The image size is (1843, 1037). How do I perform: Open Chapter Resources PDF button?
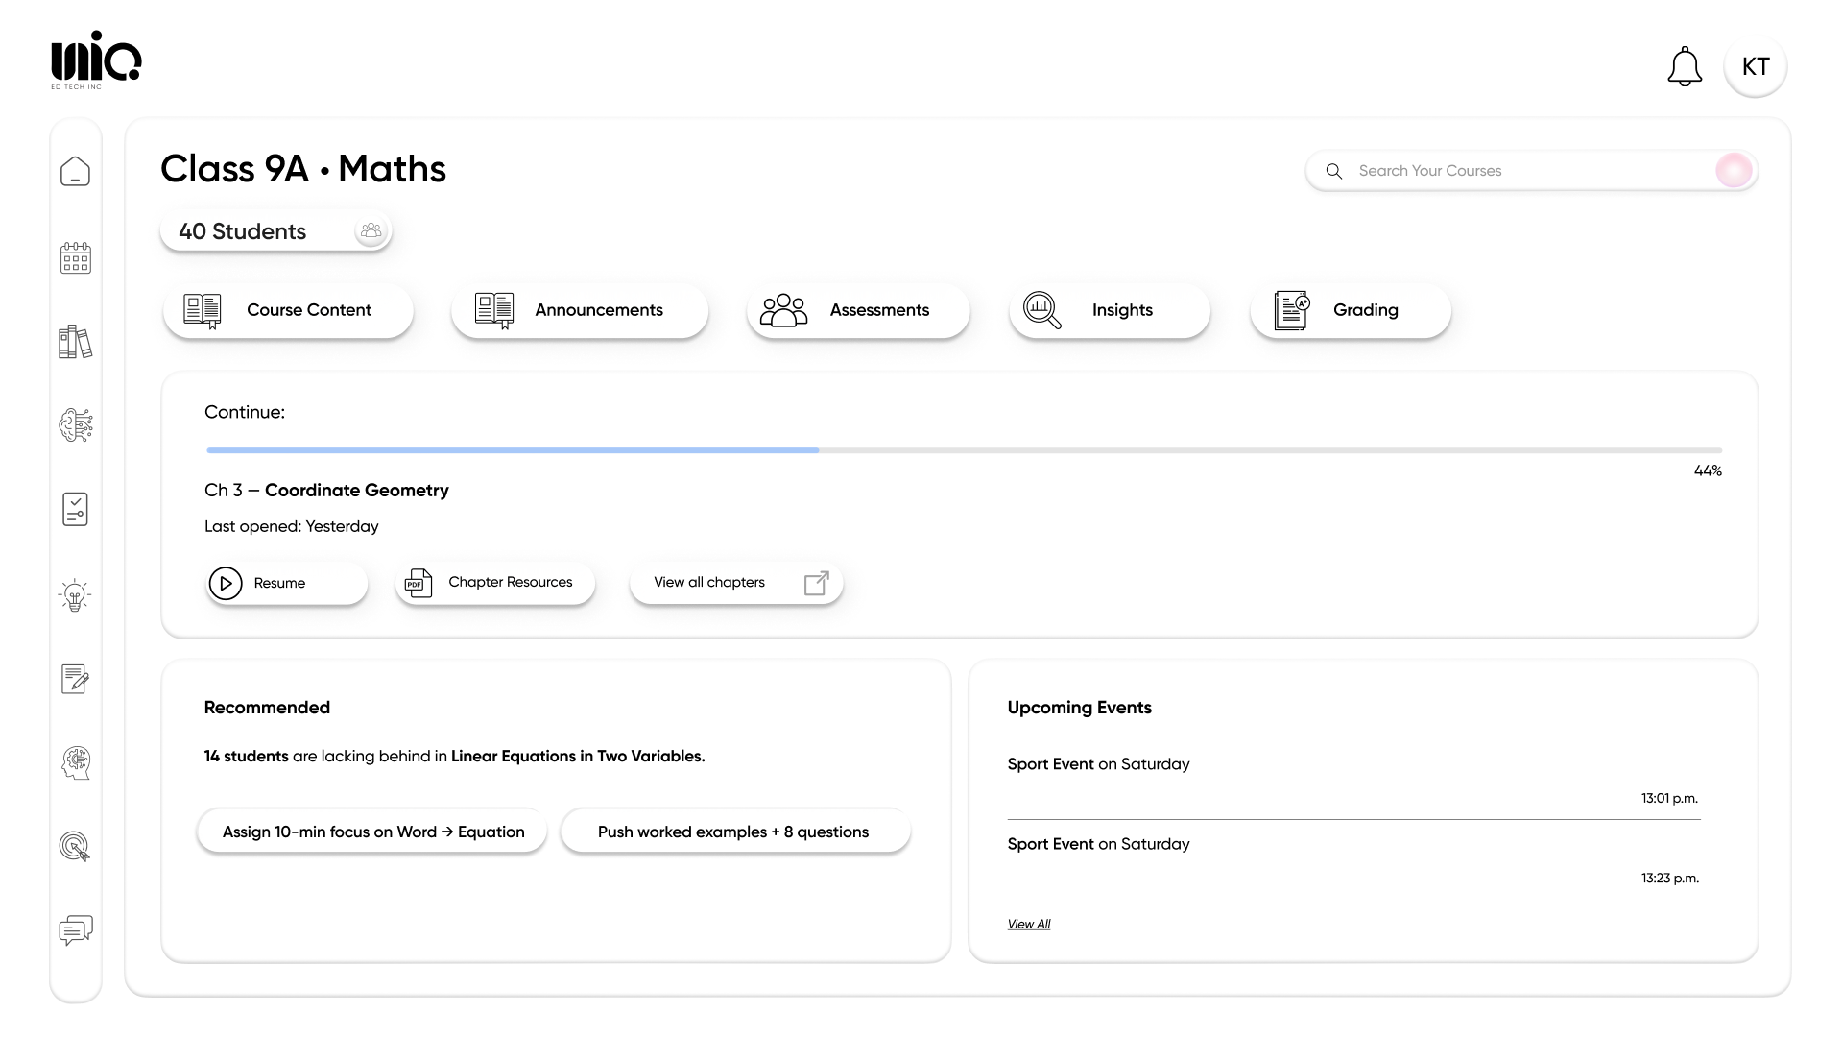[x=494, y=583]
